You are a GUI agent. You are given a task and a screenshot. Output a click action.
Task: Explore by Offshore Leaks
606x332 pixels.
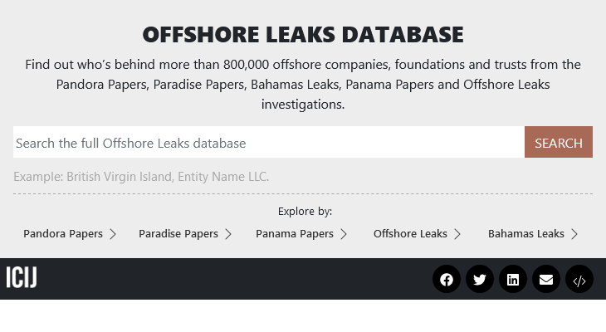(410, 234)
